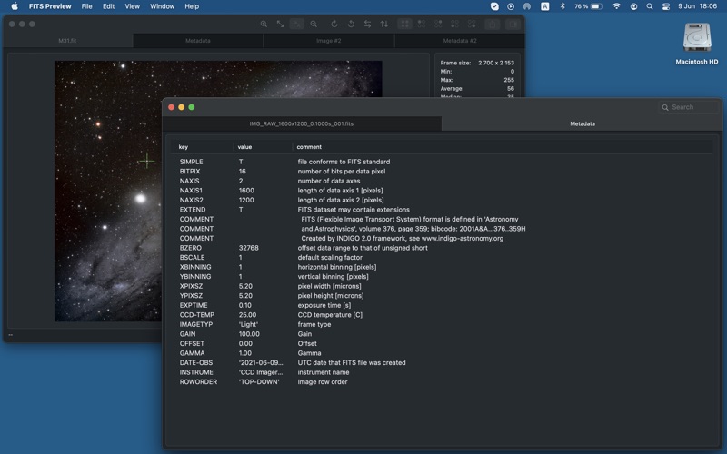Image resolution: width=727 pixels, height=454 pixels.
Task: Select the leftmost highlighted grid-pattern toolbar icon
Action: click(405, 25)
